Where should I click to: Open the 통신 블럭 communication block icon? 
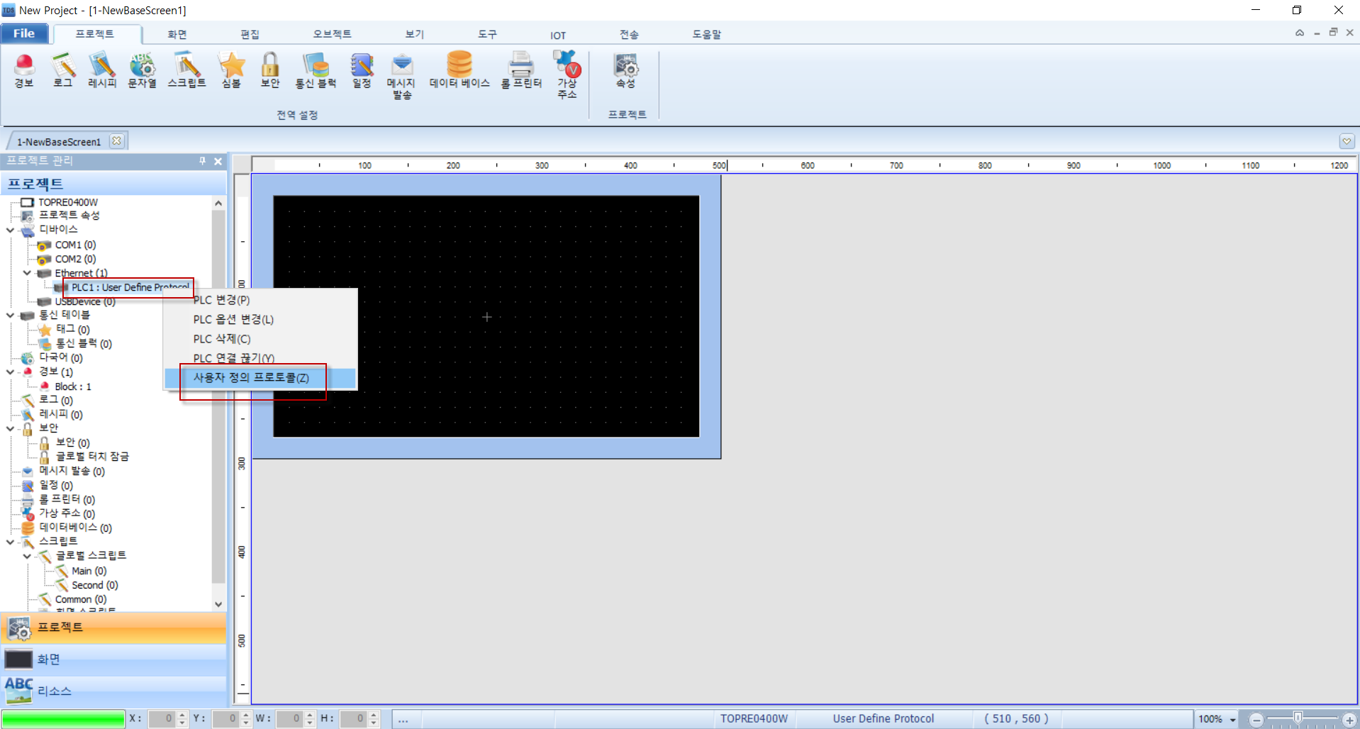pos(316,70)
